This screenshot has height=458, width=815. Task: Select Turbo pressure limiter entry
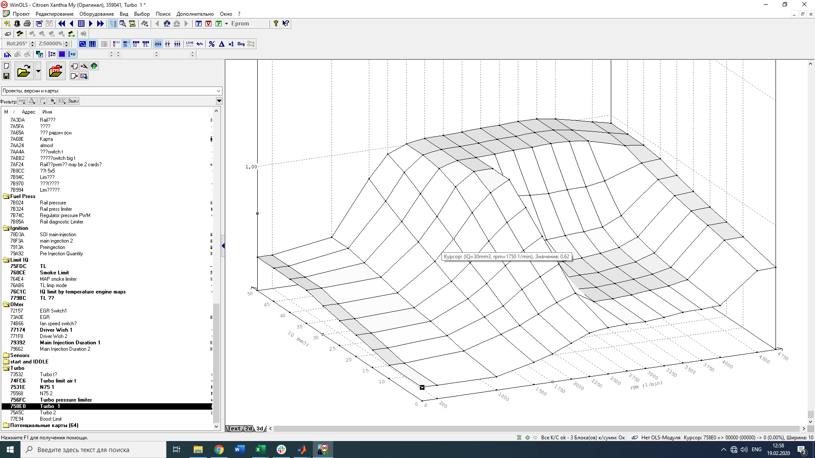click(66, 400)
